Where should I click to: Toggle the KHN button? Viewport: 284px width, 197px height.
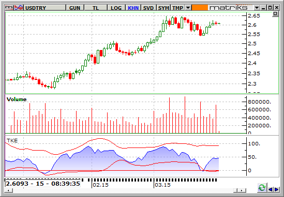[133, 8]
